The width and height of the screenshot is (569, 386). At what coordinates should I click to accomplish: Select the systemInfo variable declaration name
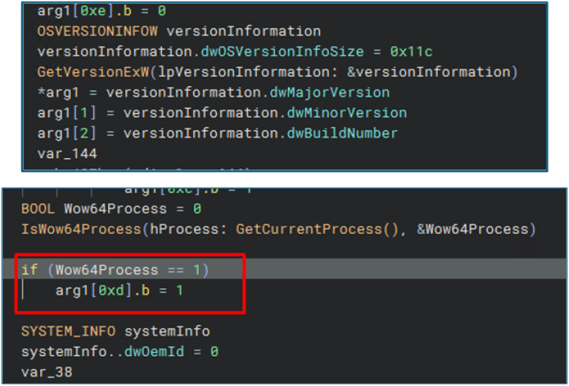coord(167,331)
